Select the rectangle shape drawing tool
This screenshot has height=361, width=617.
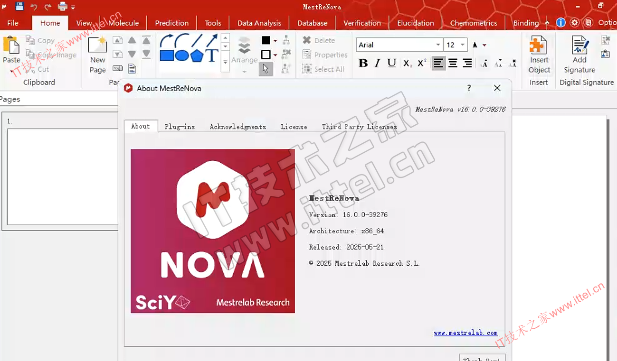(166, 56)
